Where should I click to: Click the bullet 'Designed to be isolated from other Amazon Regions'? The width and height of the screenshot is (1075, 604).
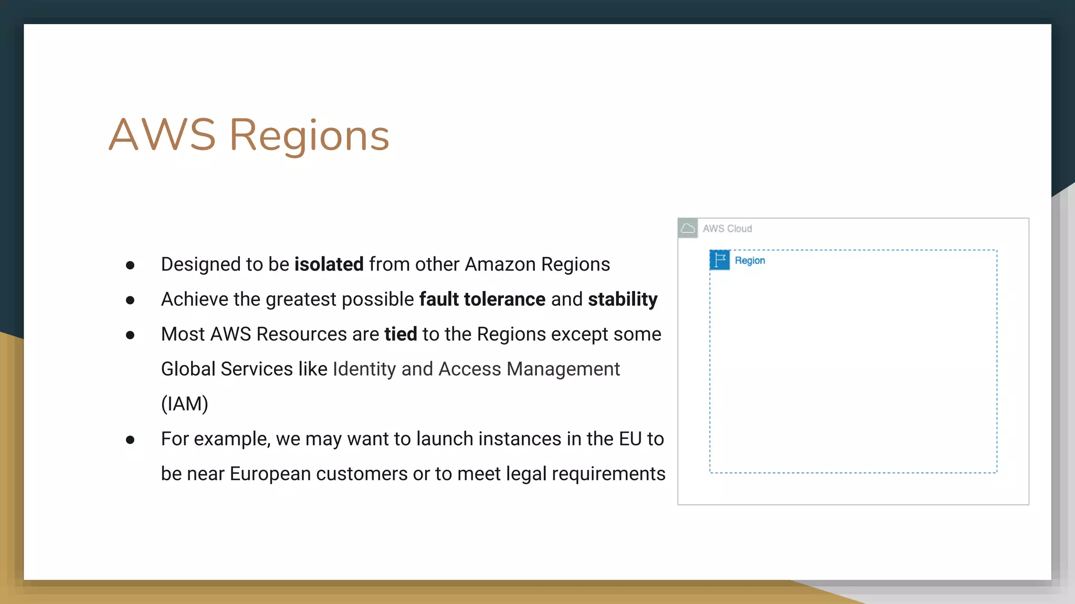pos(386,264)
